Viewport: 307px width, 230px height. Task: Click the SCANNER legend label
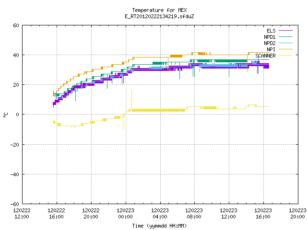(265, 56)
